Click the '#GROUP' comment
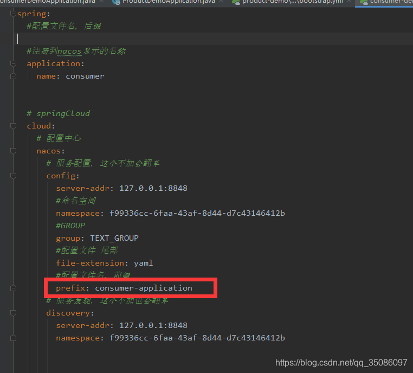Image resolution: width=413 pixels, height=373 pixels. click(70, 226)
